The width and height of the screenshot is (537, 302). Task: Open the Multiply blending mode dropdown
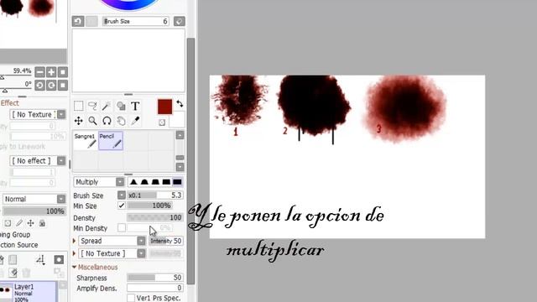tap(99, 182)
